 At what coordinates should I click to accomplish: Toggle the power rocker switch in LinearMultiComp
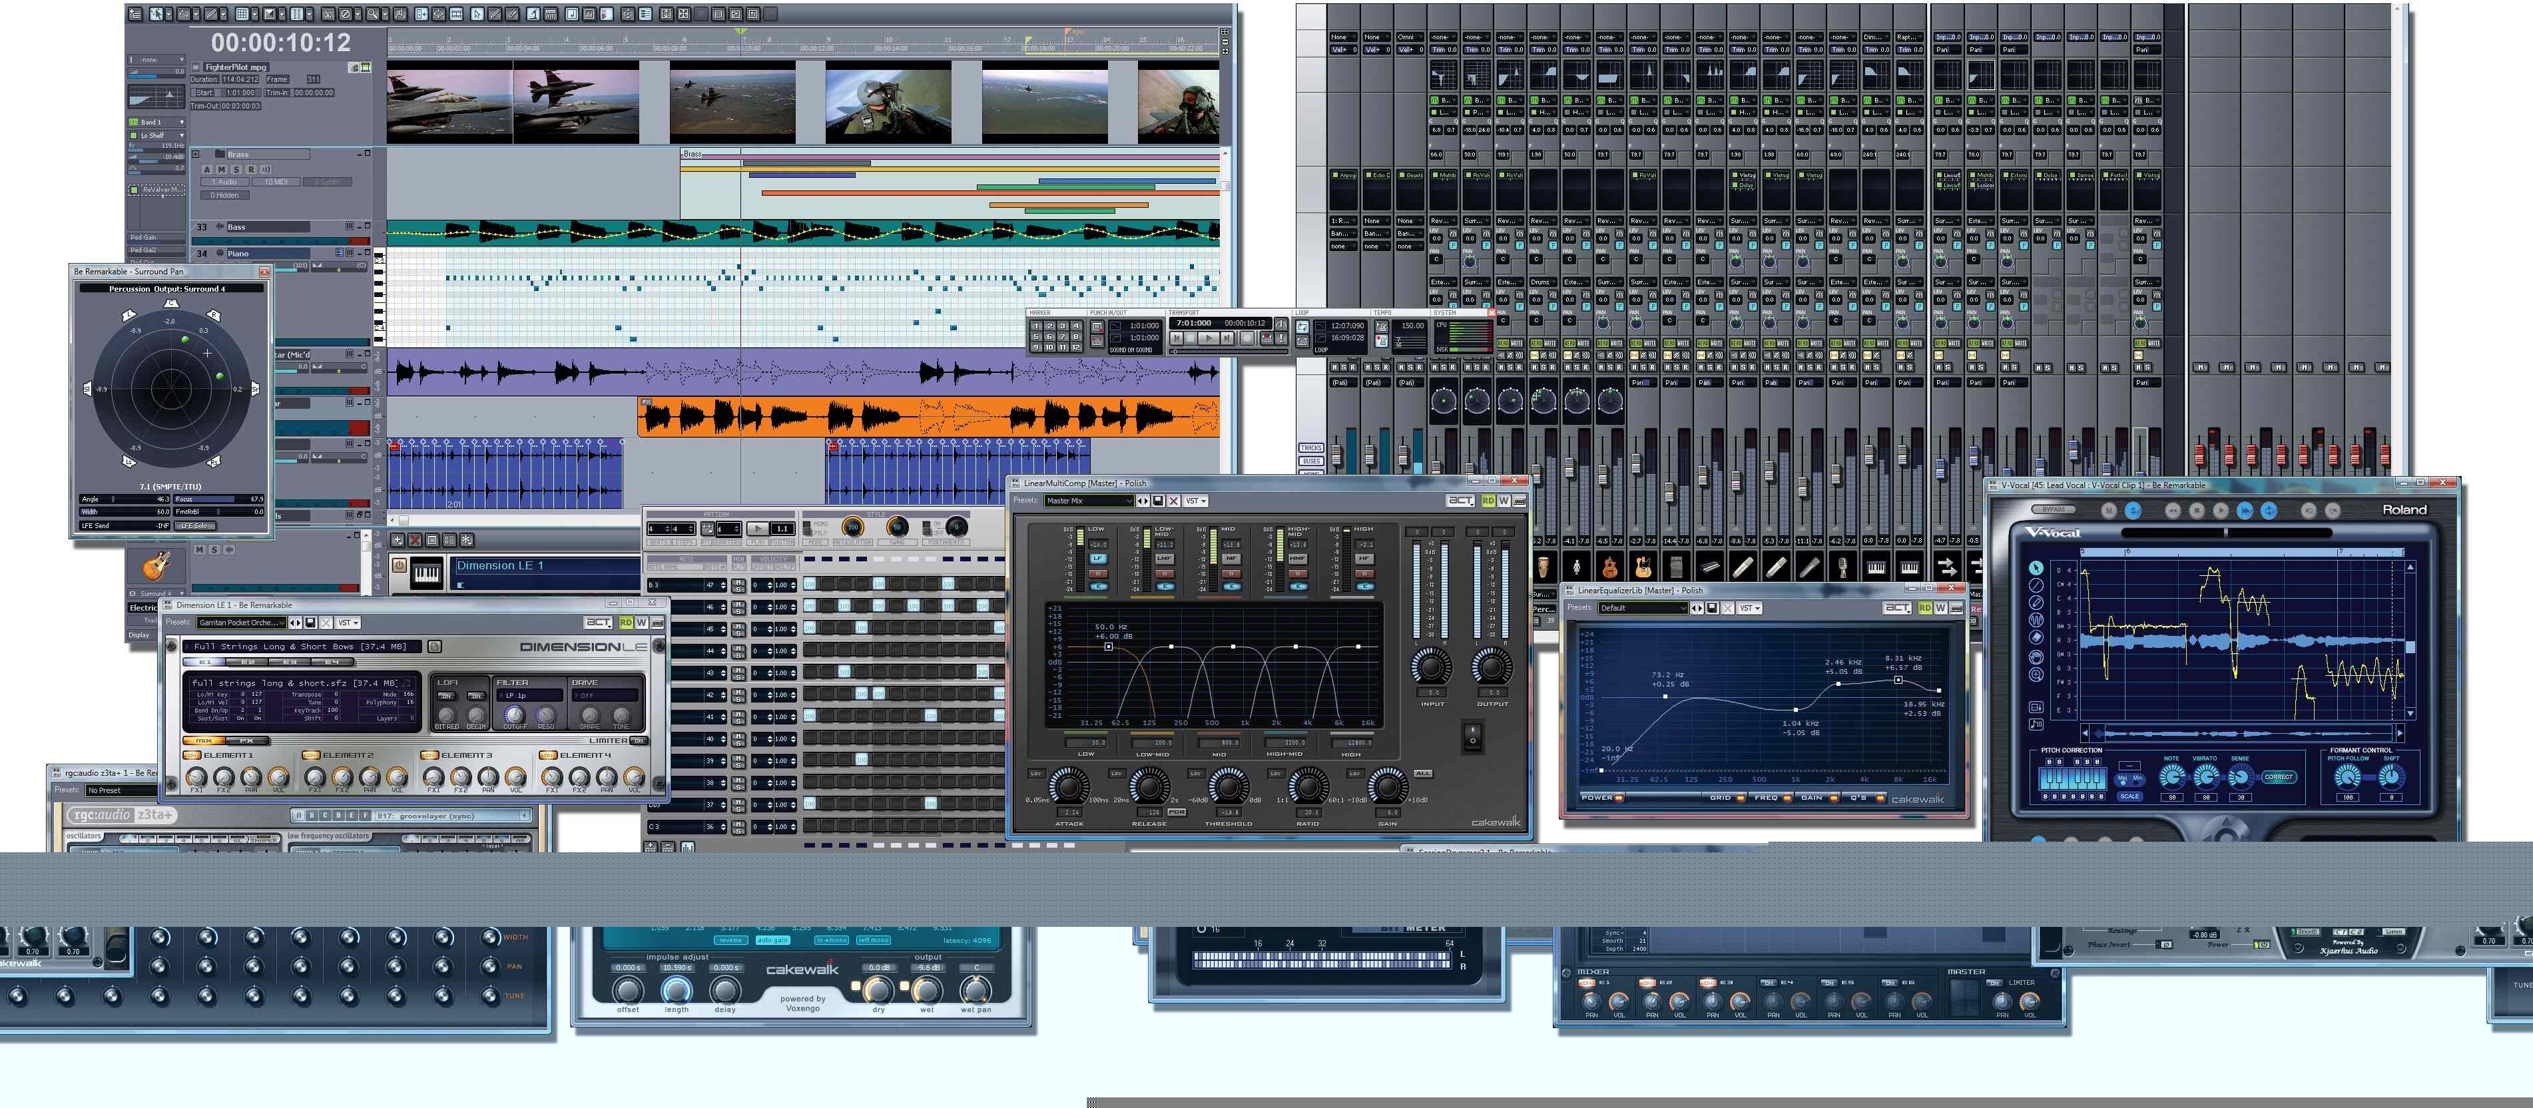tap(1472, 736)
